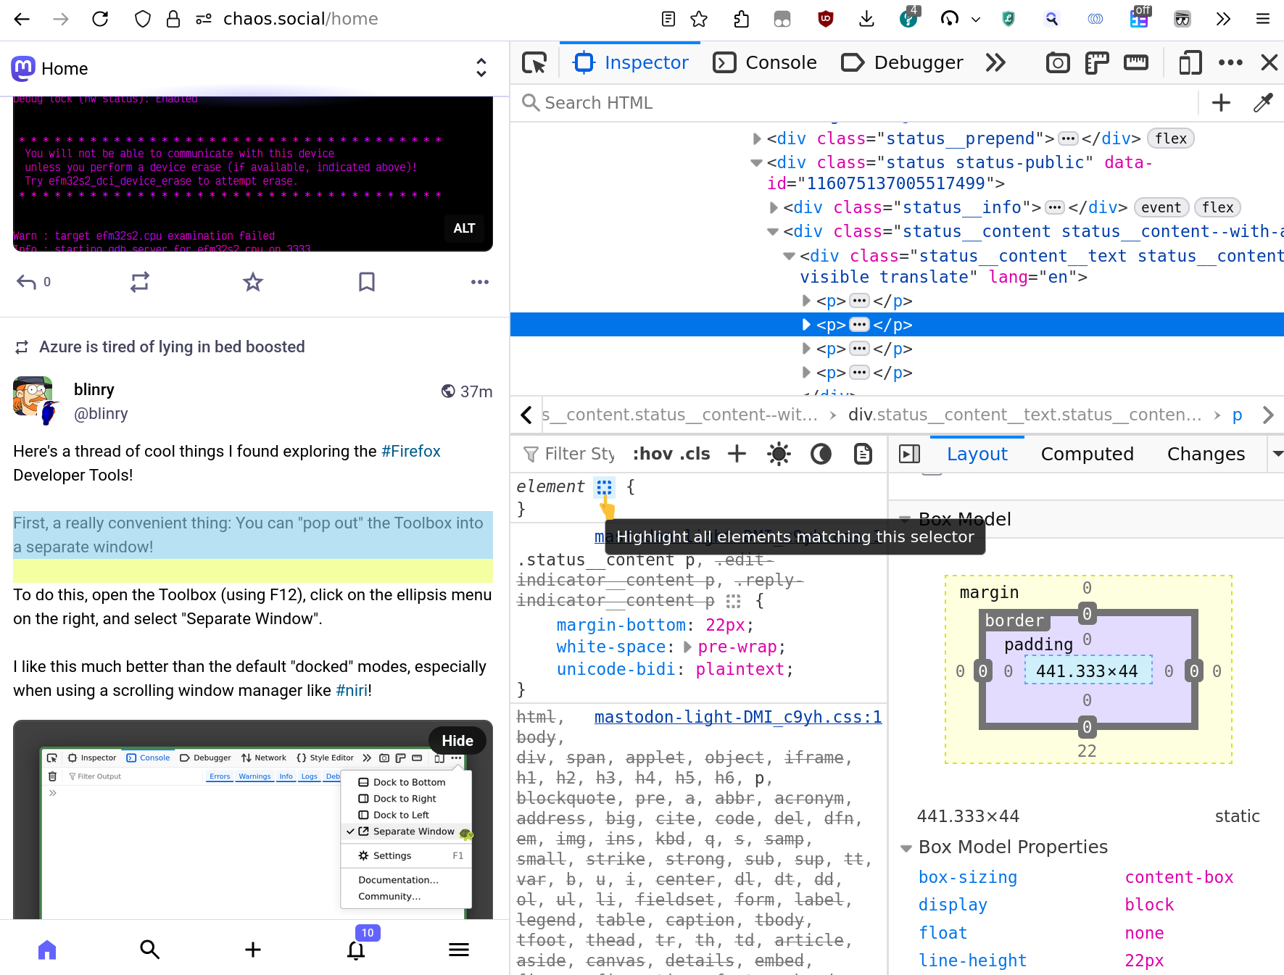The image size is (1284, 975).
Task: Toggle the :hov pseudo-class panel
Action: (x=653, y=455)
